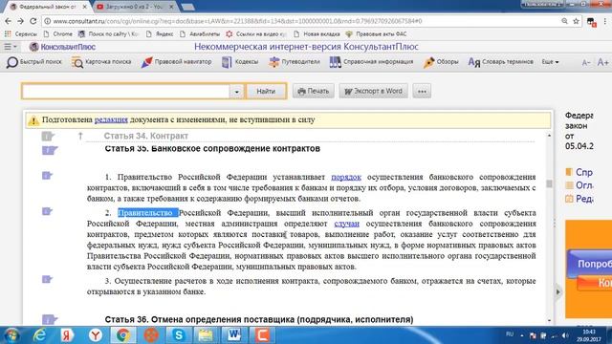Go forward using browser forward arrow
The width and height of the screenshot is (612, 344).
coord(21,21)
